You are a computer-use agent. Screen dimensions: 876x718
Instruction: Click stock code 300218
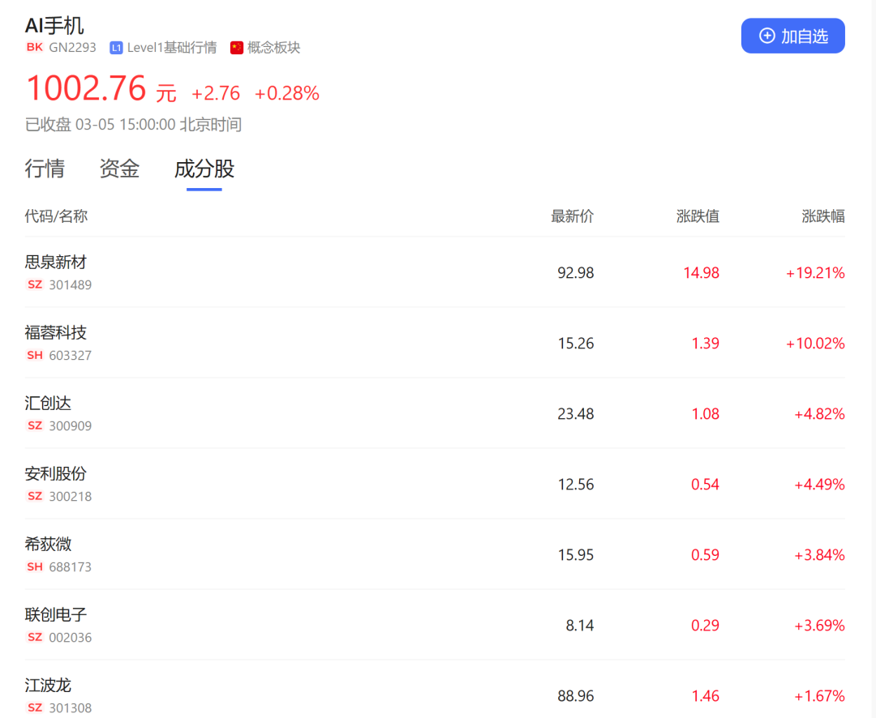71,496
